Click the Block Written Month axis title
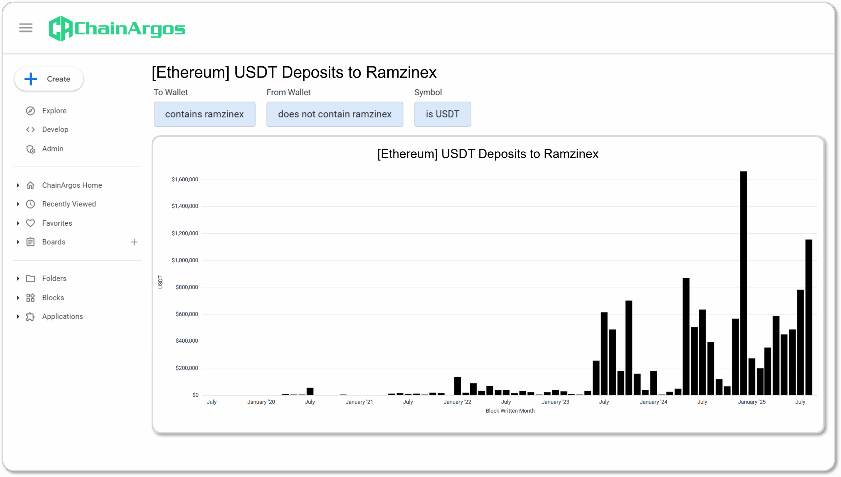Screen dimensions: 841x477 pyautogui.click(x=510, y=411)
